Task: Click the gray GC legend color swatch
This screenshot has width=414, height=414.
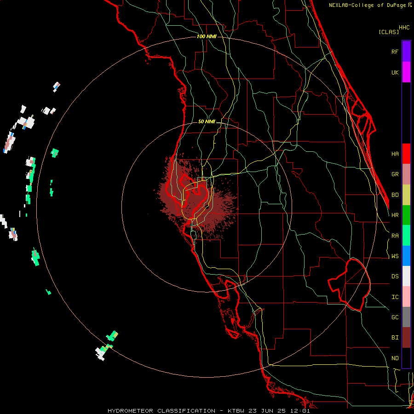Action: pos(406,317)
